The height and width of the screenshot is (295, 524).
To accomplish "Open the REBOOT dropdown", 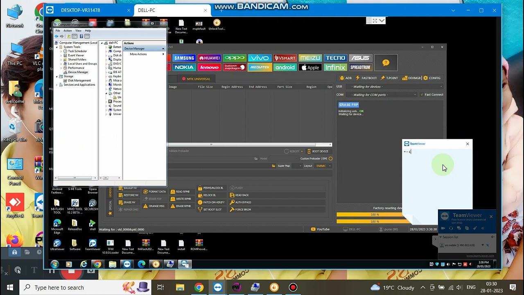I will tap(294, 151).
